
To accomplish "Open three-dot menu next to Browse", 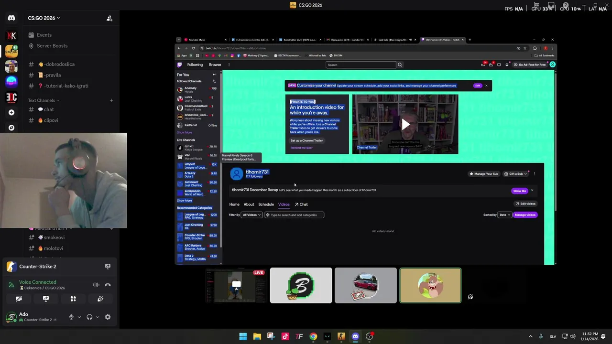I will pos(229,64).
